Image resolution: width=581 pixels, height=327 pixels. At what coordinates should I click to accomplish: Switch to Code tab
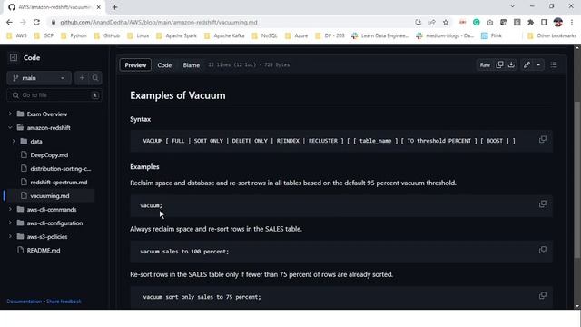click(x=164, y=65)
